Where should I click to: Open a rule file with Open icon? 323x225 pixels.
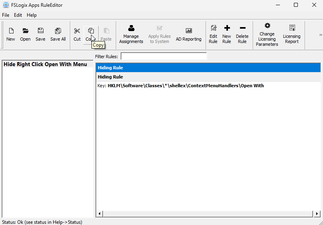click(x=25, y=34)
